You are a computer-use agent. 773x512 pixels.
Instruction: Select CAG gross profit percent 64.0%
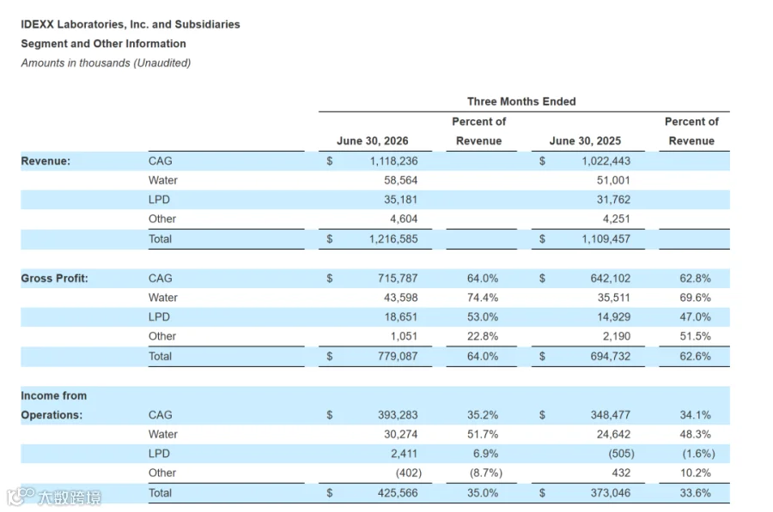(x=482, y=278)
